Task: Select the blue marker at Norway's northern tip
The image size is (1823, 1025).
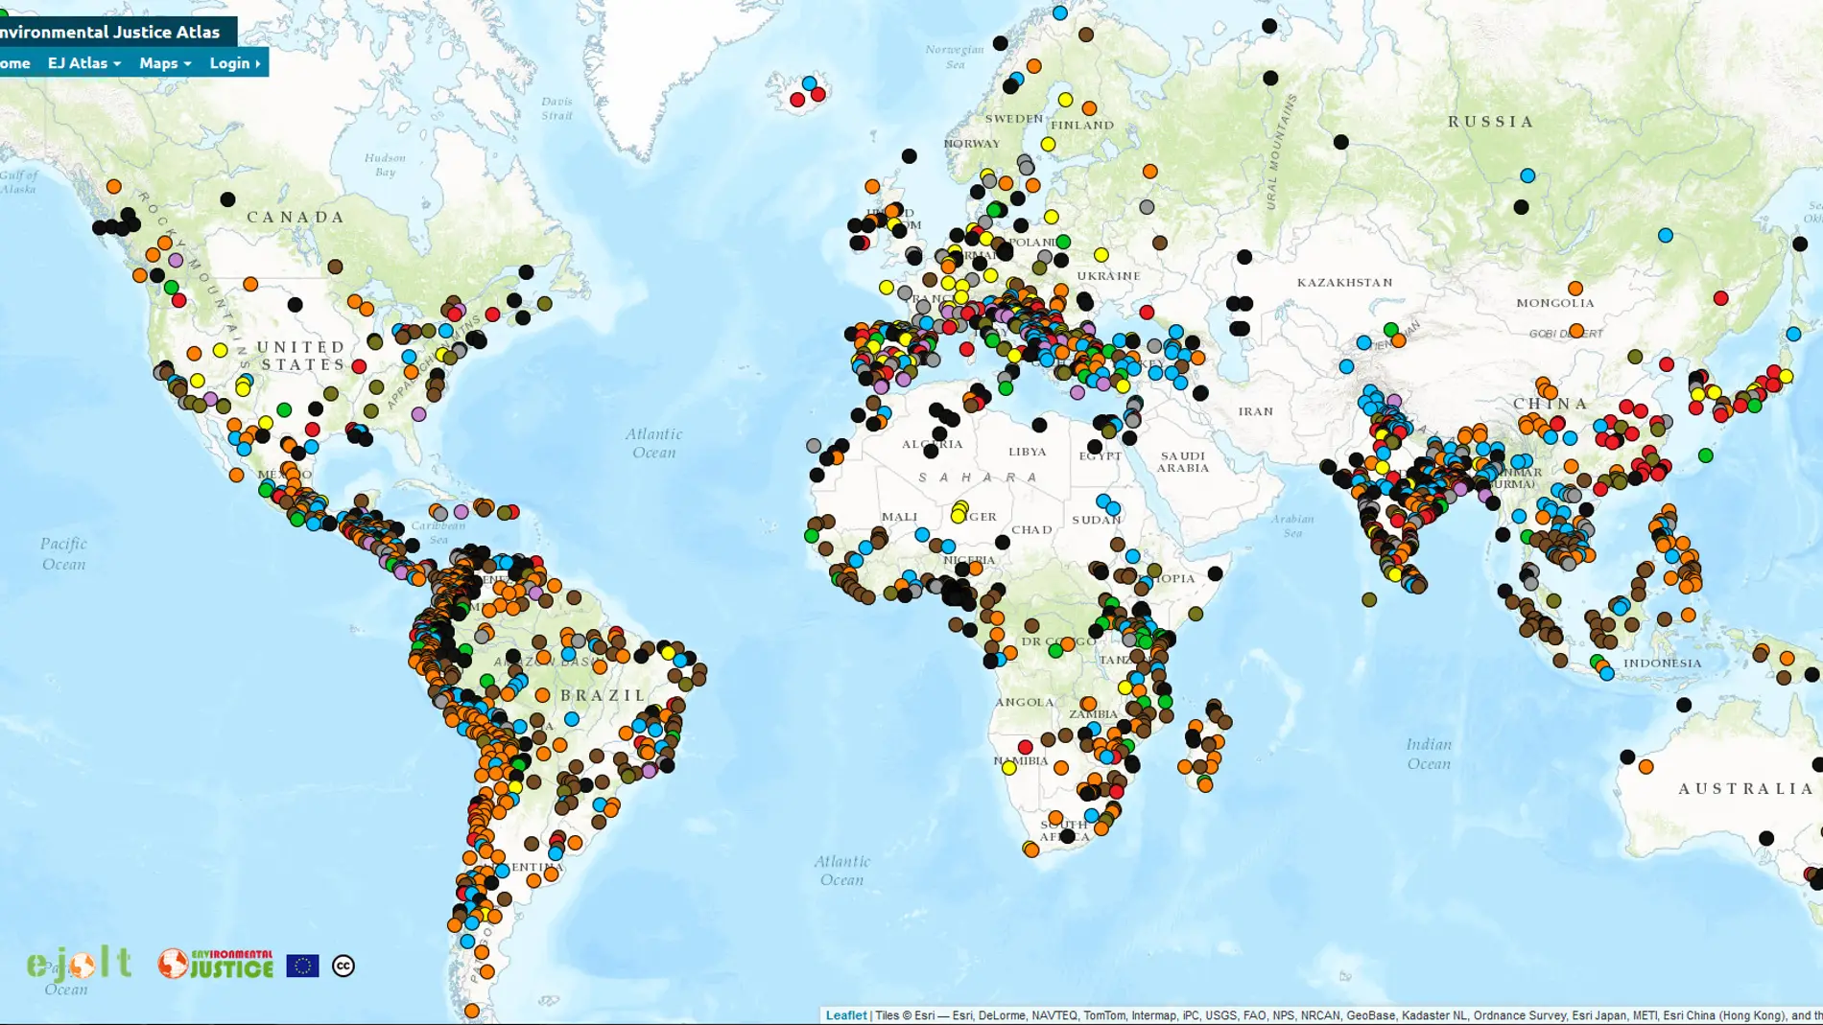Action: pos(1059,13)
